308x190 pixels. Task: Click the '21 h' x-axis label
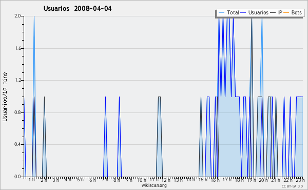point(276,180)
